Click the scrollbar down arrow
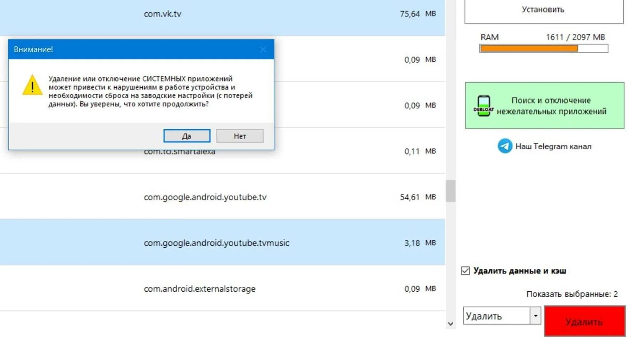The width and height of the screenshot is (628, 340). tap(450, 324)
